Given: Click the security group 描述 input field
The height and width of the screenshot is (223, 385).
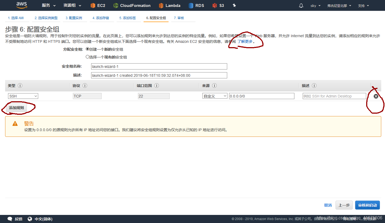Looking at the screenshot, I should pos(159,75).
